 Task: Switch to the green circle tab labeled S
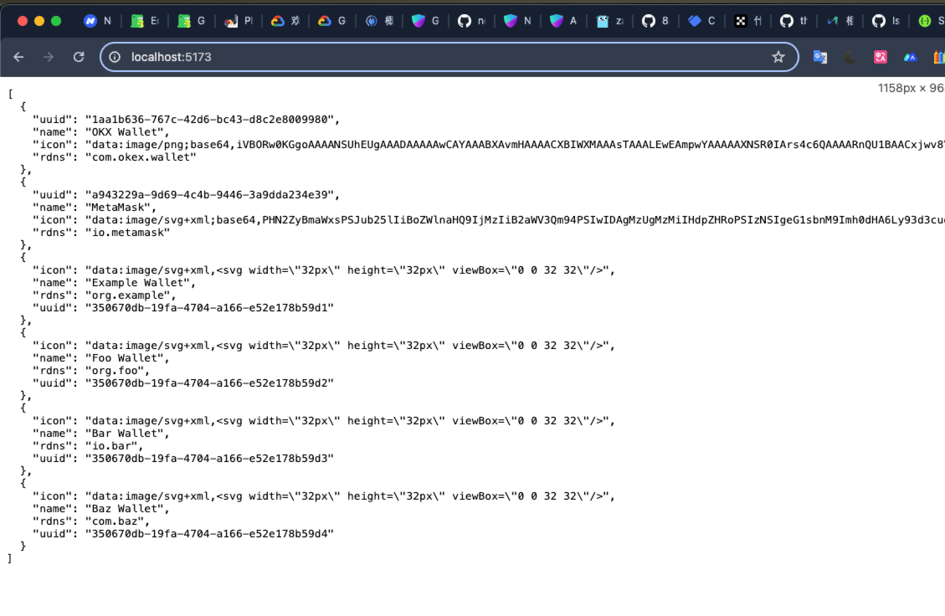tap(931, 21)
